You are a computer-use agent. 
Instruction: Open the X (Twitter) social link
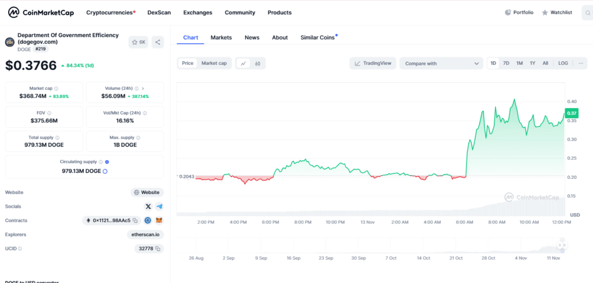pos(148,206)
